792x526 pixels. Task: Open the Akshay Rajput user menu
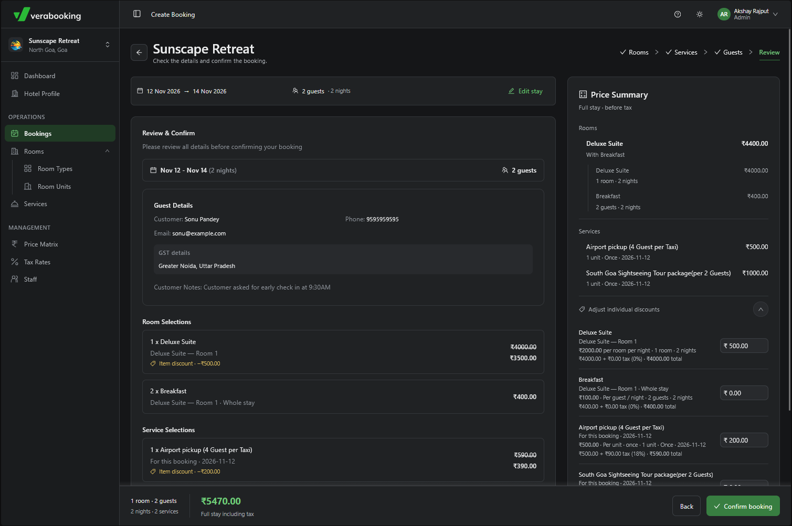click(x=748, y=14)
